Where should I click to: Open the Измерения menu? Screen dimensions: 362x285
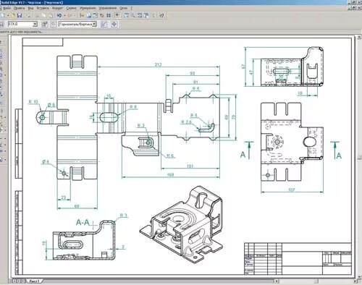[88, 8]
